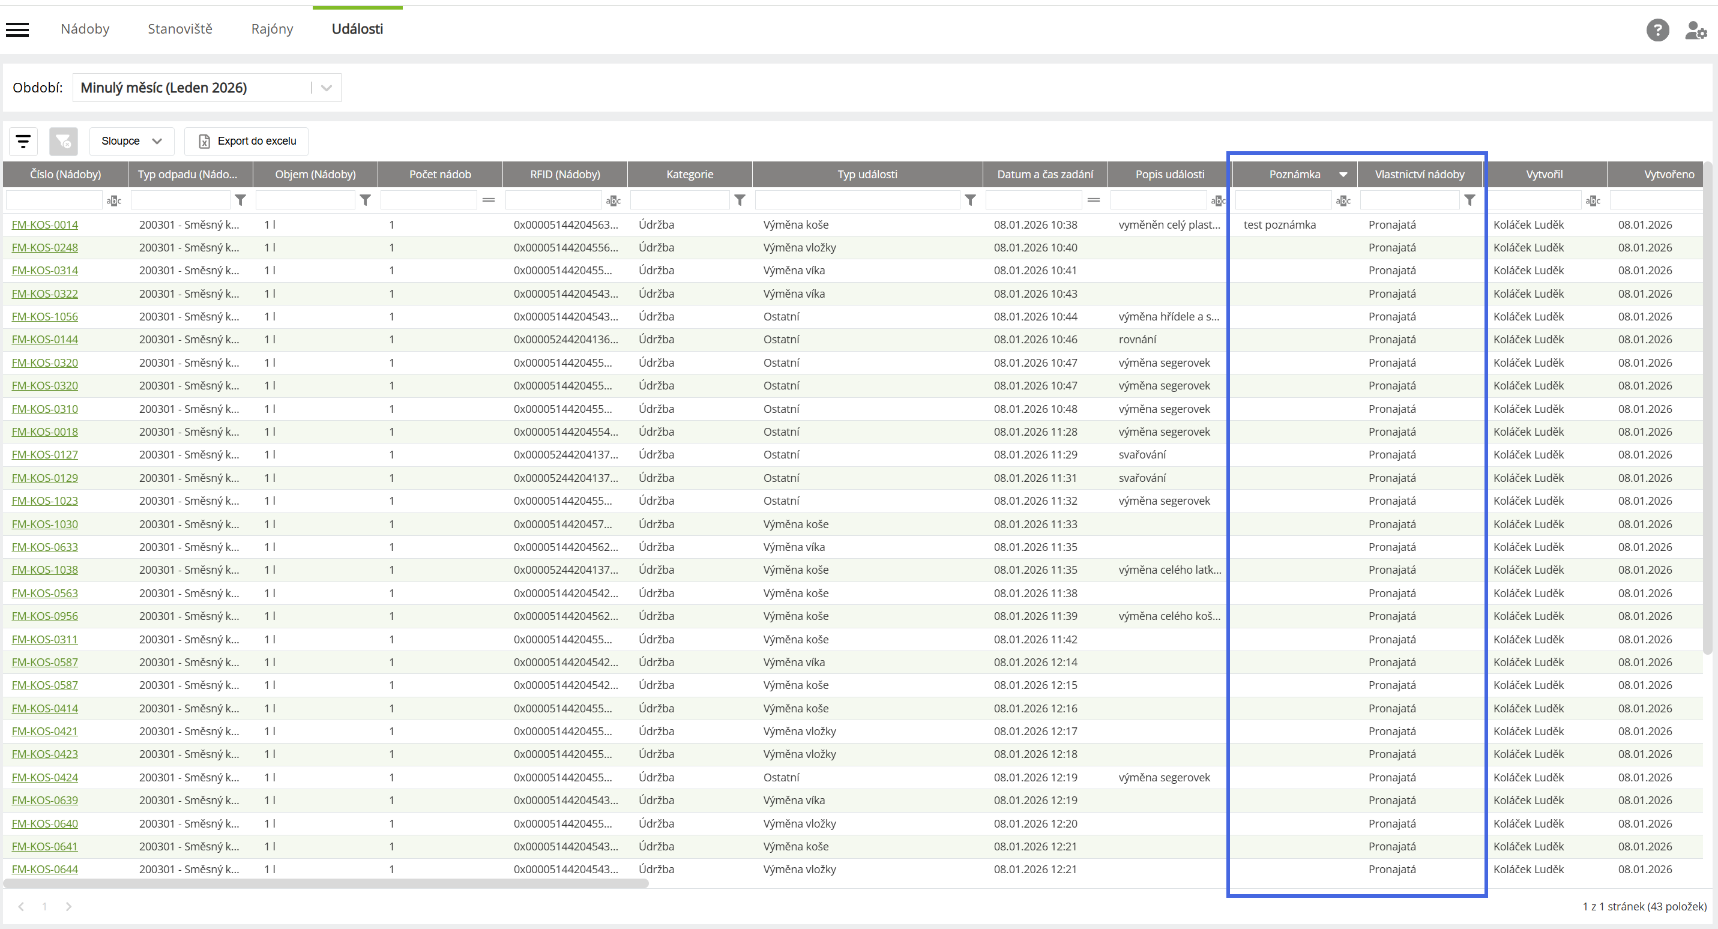This screenshot has height=929, width=1718.
Task: Open the help question mark icon
Action: click(1657, 29)
